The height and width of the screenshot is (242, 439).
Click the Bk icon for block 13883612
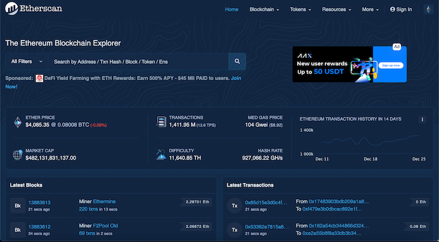17,230
